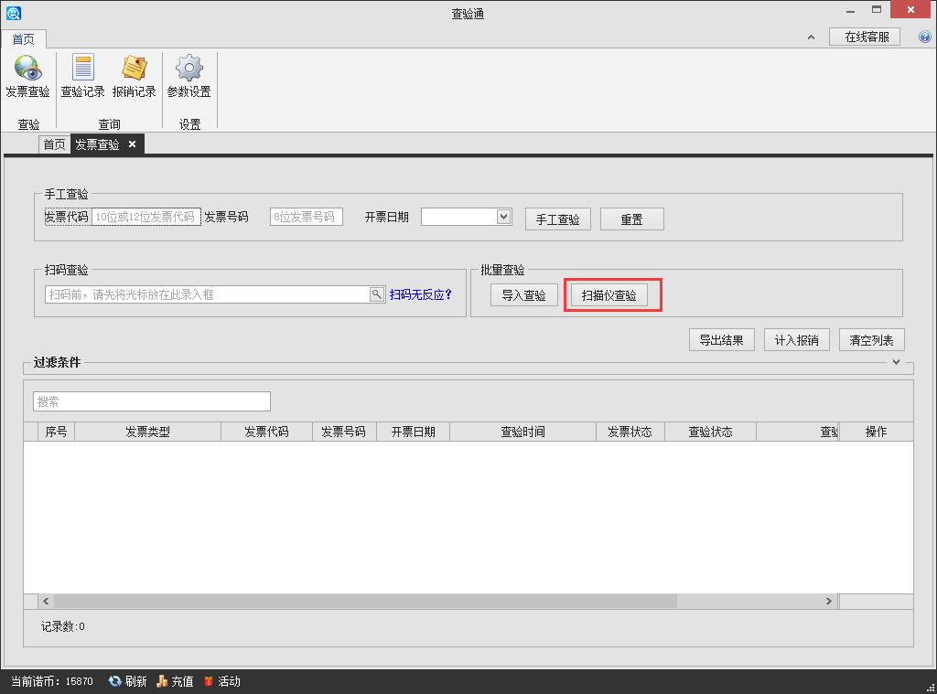The width and height of the screenshot is (937, 694).
Task: Open 发票查验 invoice verification tool
Action: [x=27, y=78]
